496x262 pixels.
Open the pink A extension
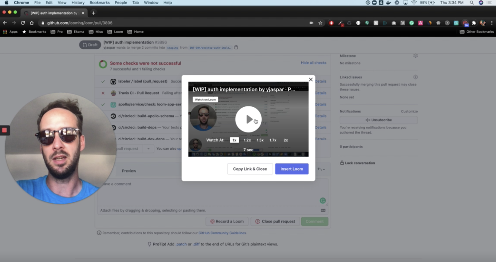(421, 23)
